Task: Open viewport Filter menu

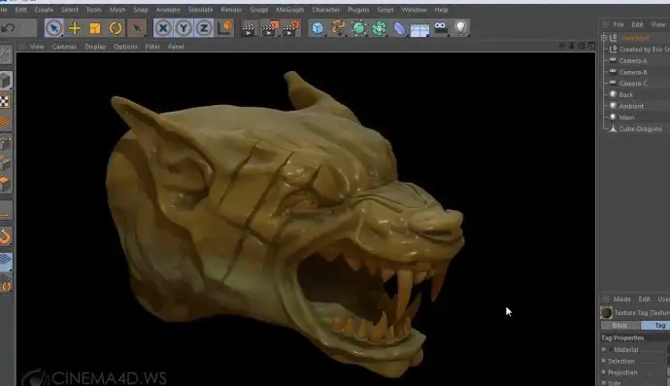Action: (x=152, y=47)
